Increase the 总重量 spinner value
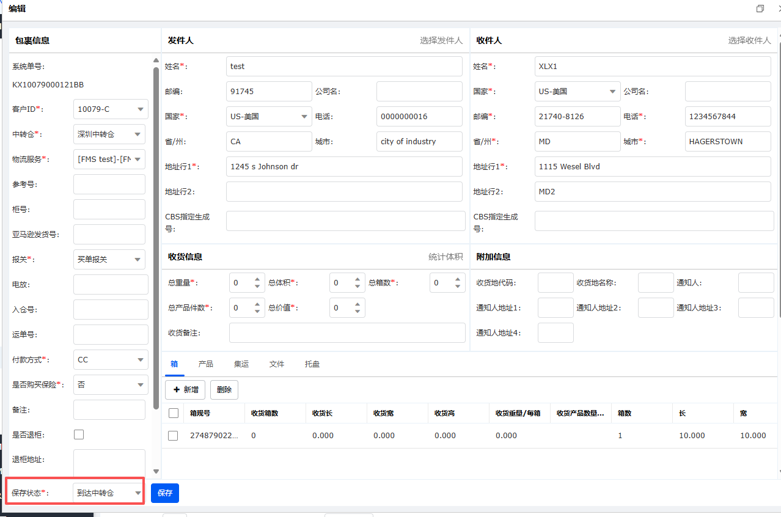 [257, 279]
